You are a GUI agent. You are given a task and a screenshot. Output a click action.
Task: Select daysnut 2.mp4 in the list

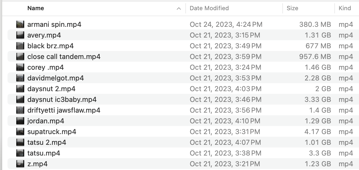point(51,89)
